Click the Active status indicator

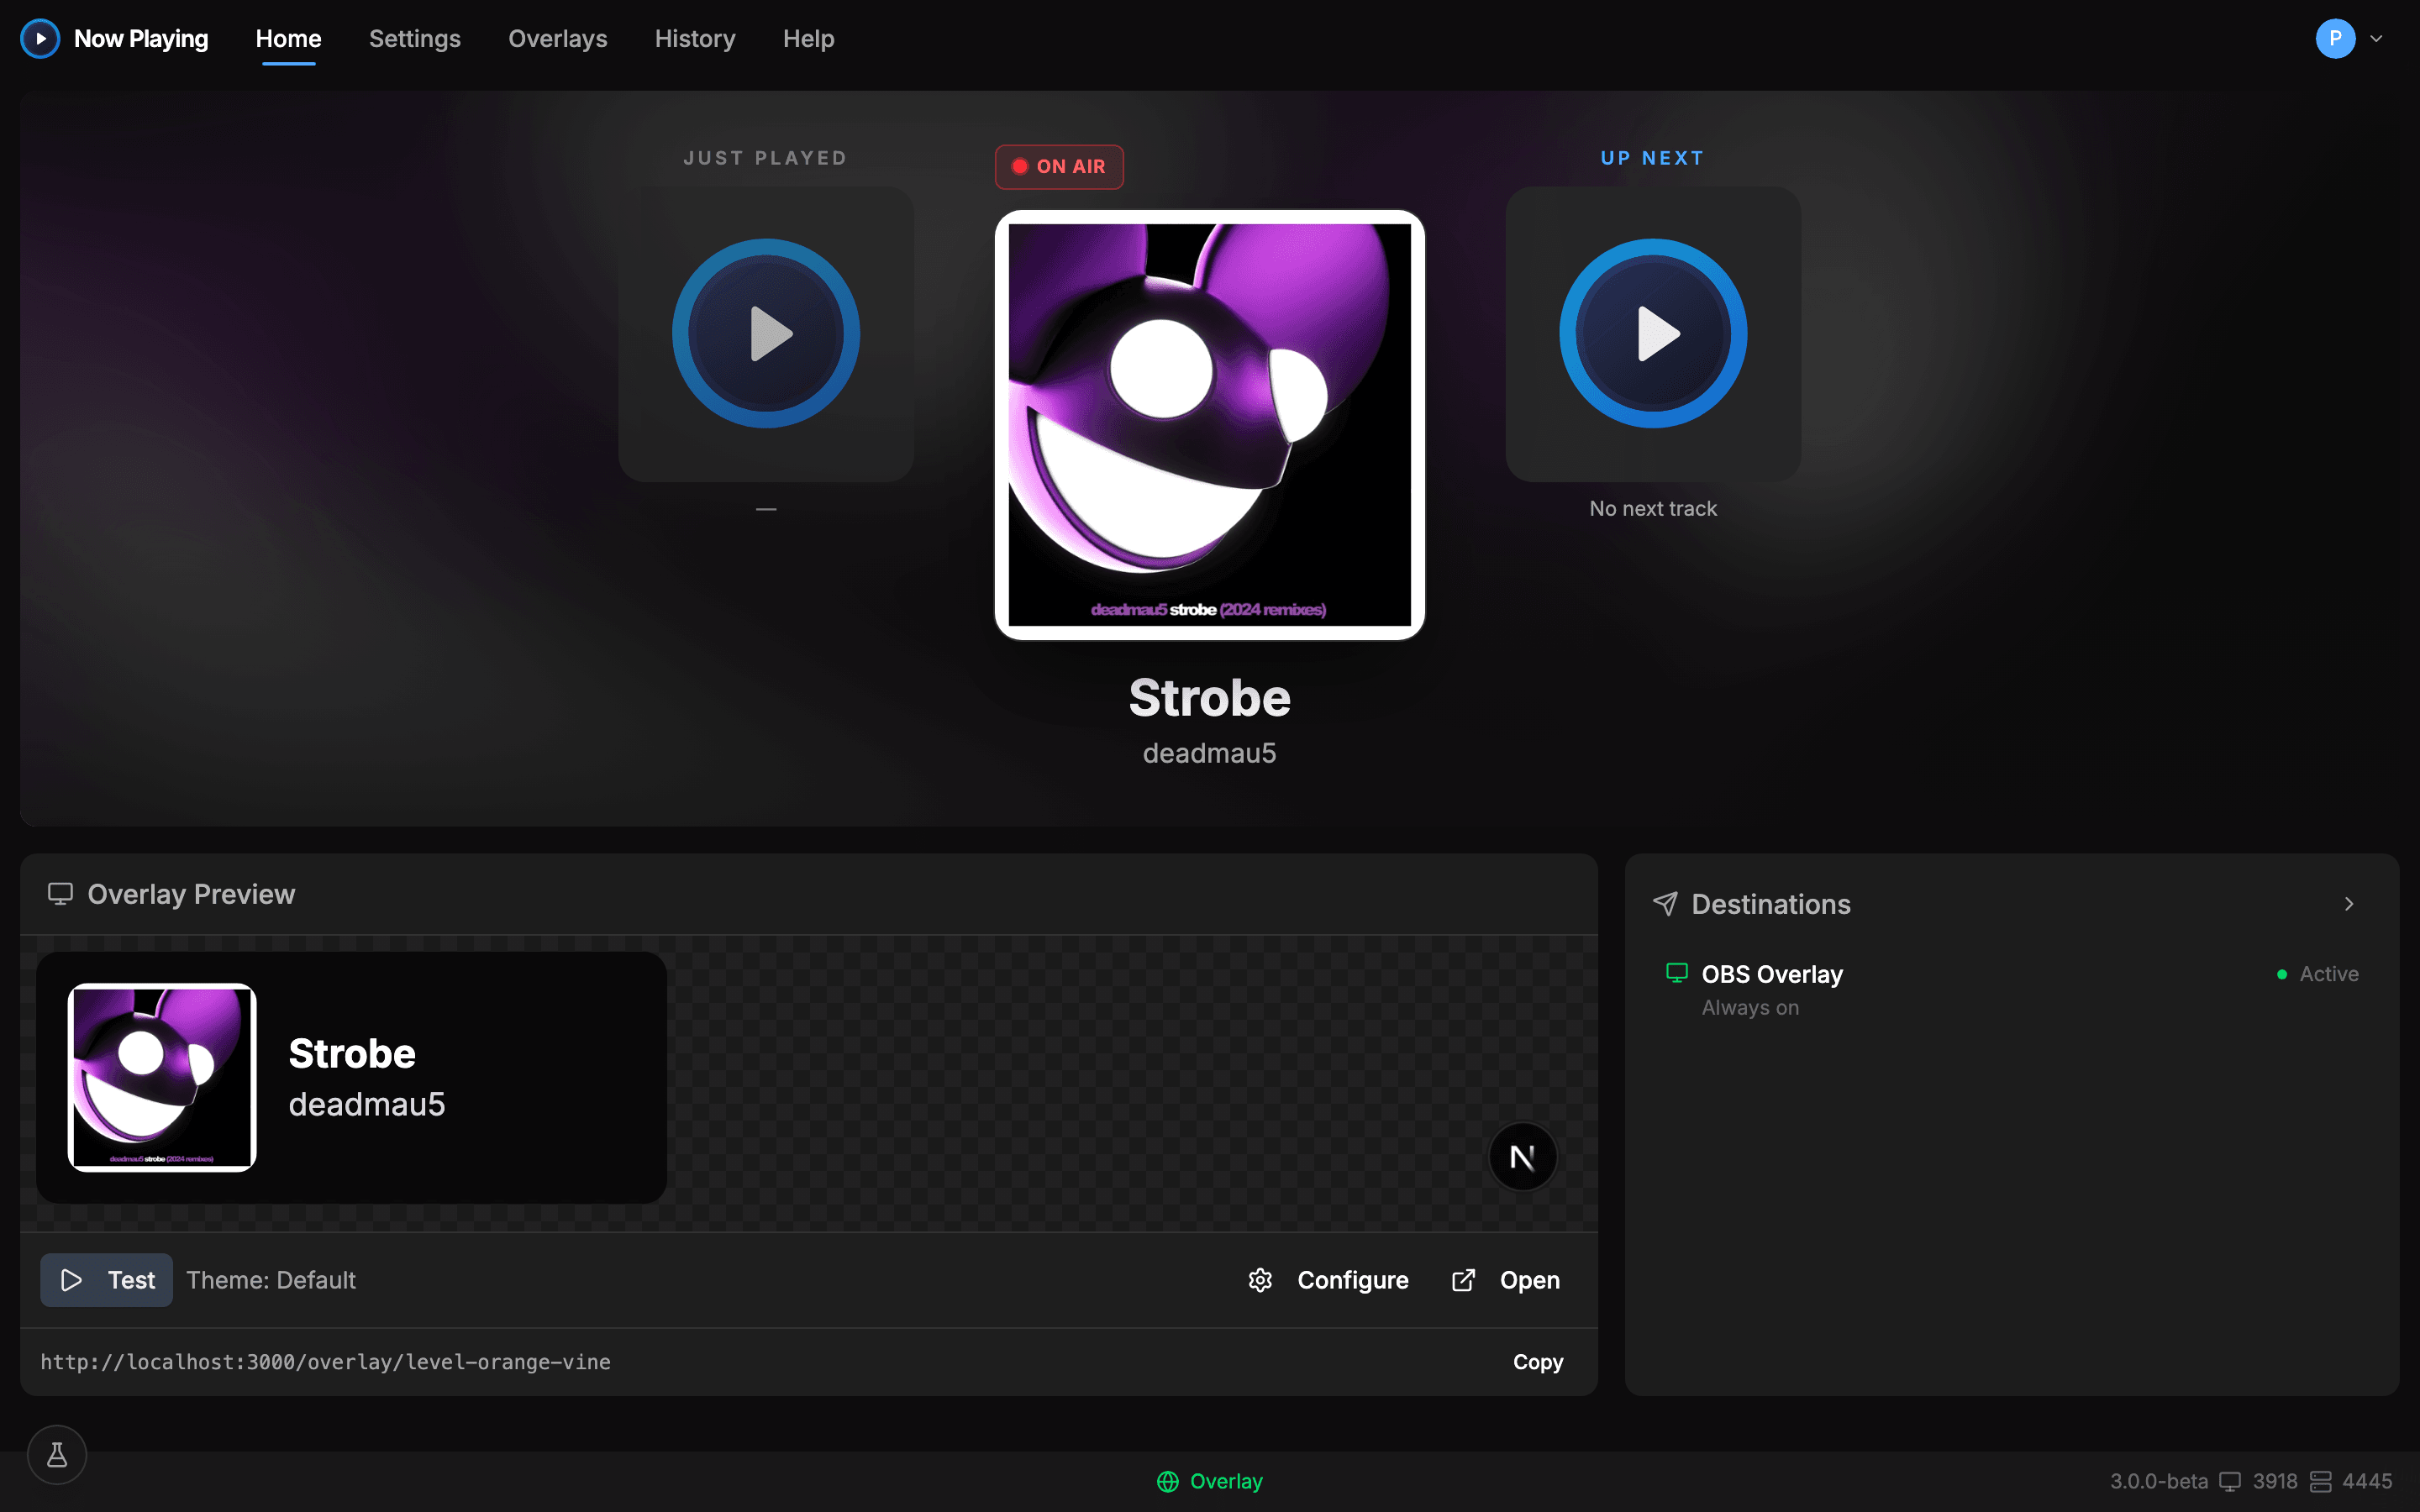click(2317, 974)
